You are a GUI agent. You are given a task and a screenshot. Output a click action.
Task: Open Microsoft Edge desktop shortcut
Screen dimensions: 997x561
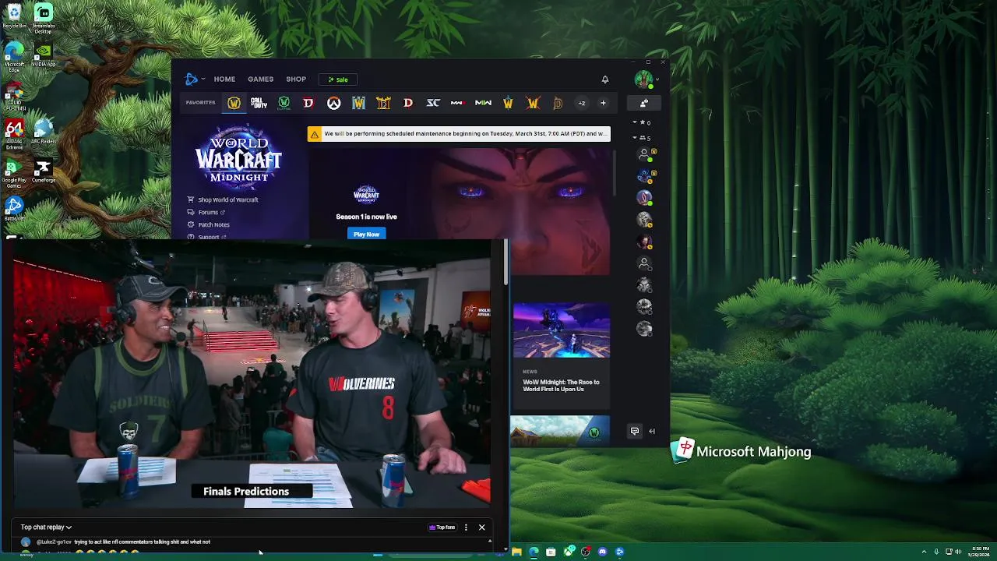[x=14, y=57]
